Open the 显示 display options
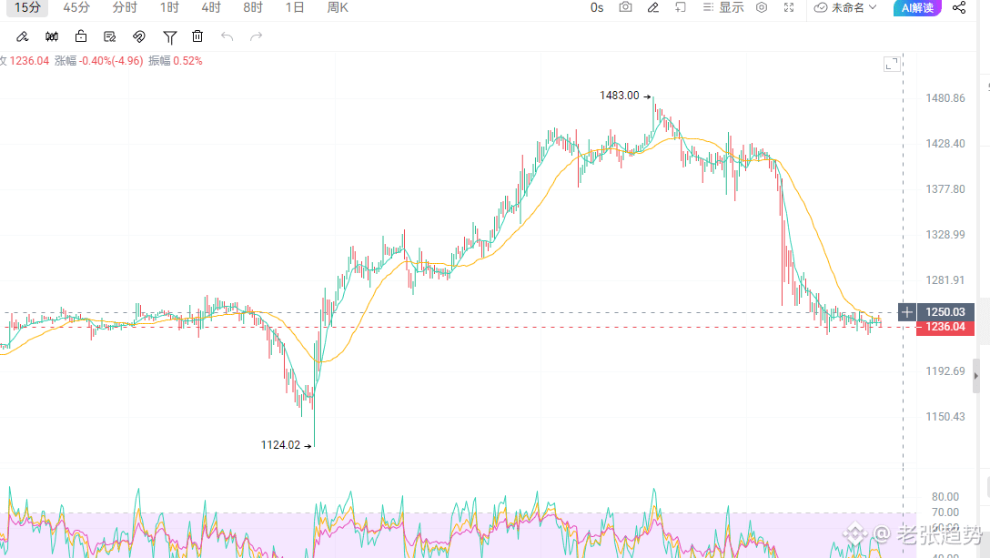 pos(722,7)
